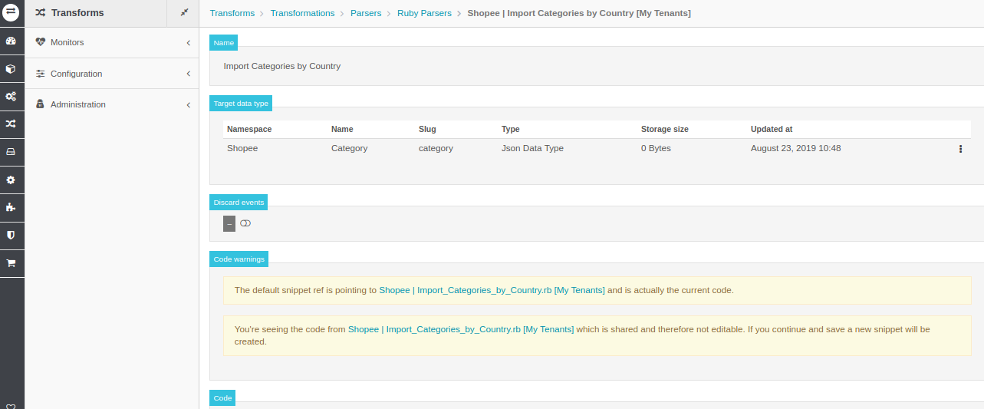Viewport: 984px width, 409px height.
Task: Open the cube data icon in sidebar
Action: click(x=12, y=69)
